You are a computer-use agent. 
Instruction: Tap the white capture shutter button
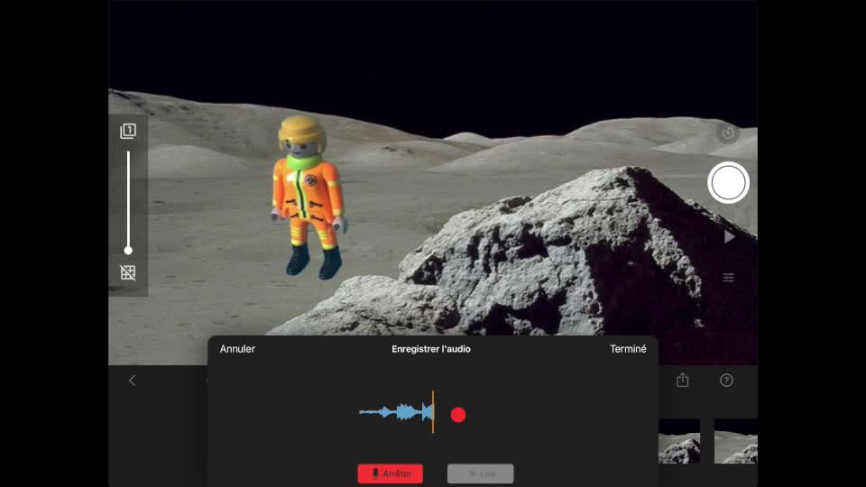click(728, 183)
